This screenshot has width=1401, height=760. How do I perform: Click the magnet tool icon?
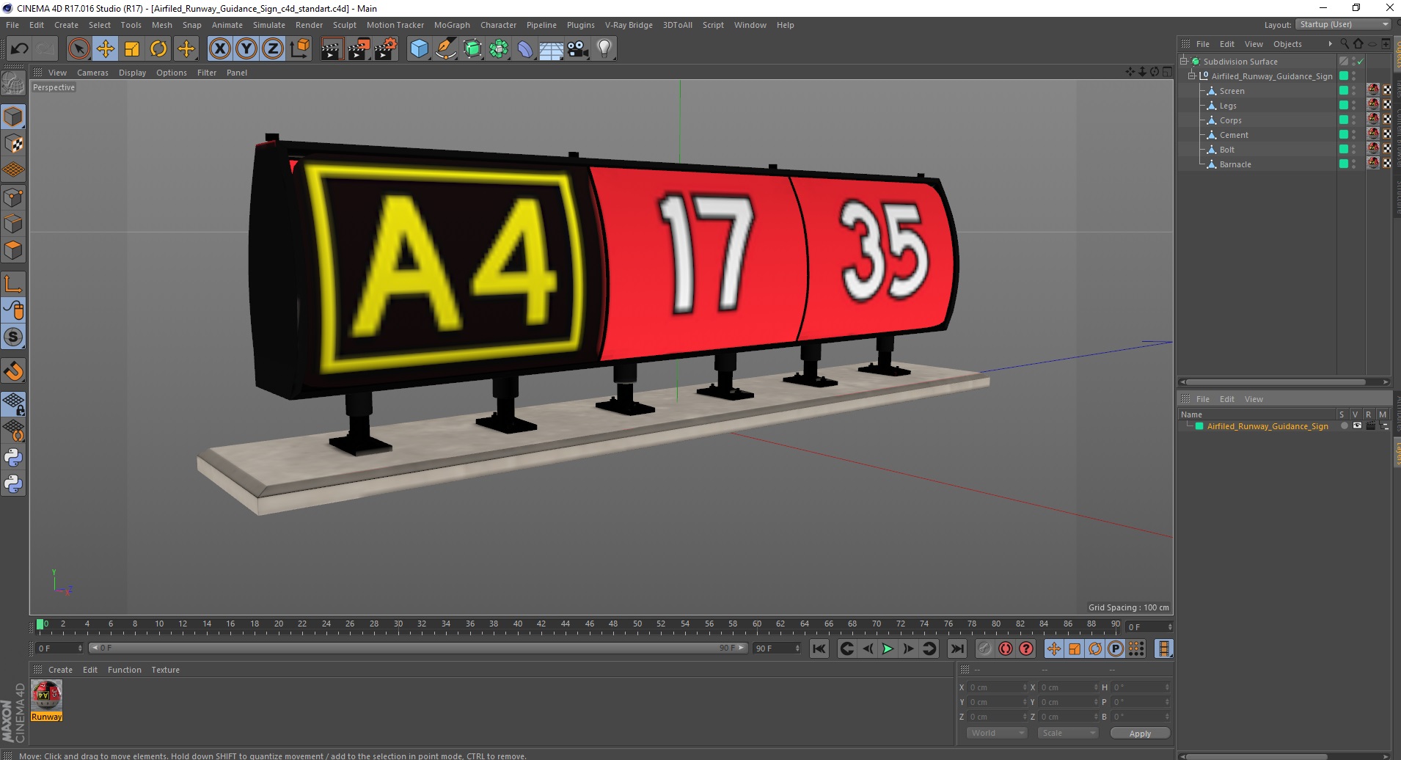13,371
